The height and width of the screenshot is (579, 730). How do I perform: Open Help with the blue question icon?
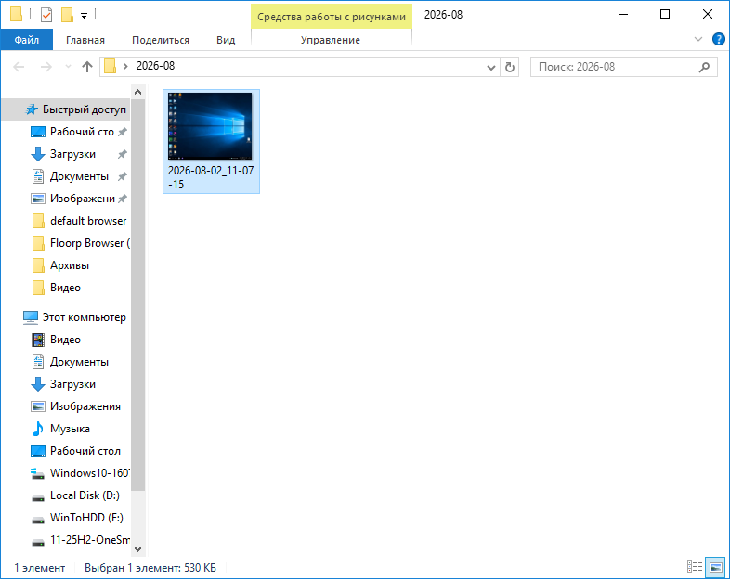[x=718, y=40]
